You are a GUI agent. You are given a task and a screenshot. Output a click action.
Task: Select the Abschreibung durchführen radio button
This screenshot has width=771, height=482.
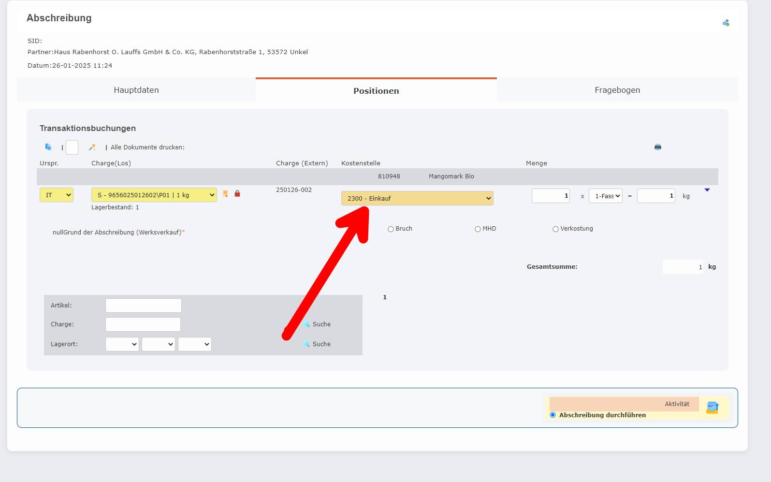[x=553, y=415]
